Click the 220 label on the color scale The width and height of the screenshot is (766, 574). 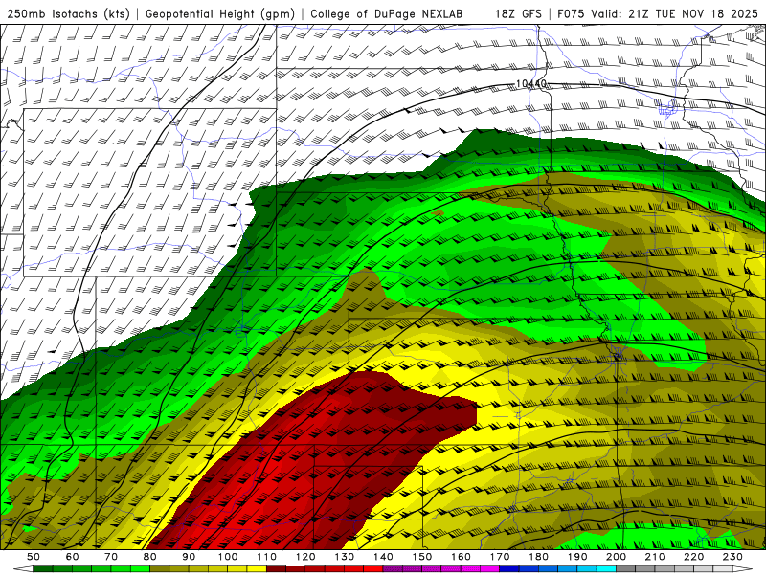(x=694, y=557)
